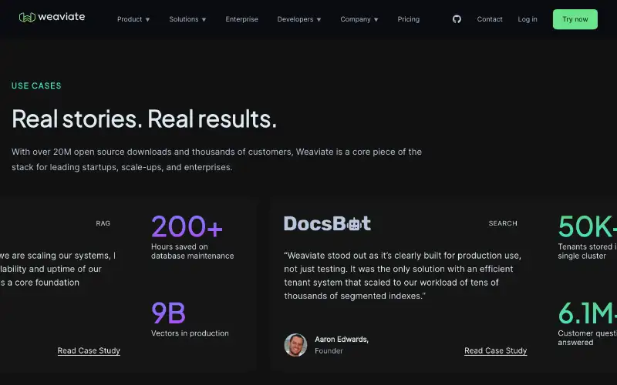Viewport: 617px width, 385px height.
Task: Click the name 'Aaron Edwards,'
Action: [342, 339]
